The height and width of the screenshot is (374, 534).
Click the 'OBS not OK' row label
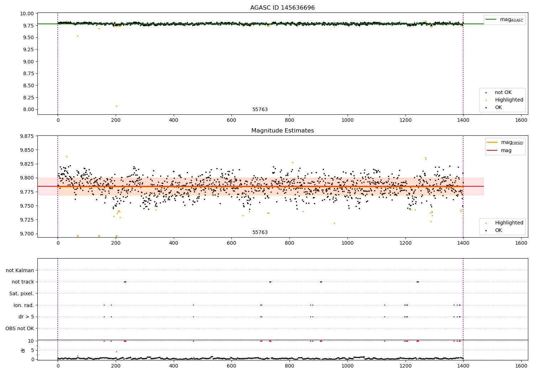tap(20, 328)
